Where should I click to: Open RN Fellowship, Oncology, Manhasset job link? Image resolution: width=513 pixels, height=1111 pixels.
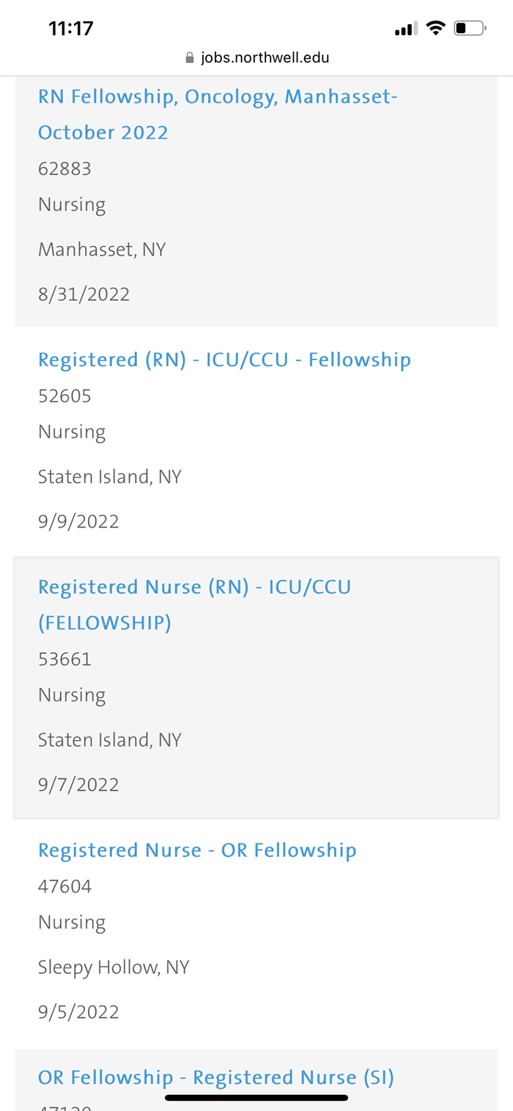pyautogui.click(x=218, y=114)
